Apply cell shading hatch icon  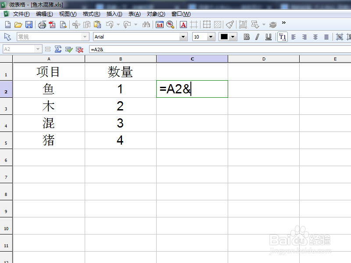click(218, 25)
